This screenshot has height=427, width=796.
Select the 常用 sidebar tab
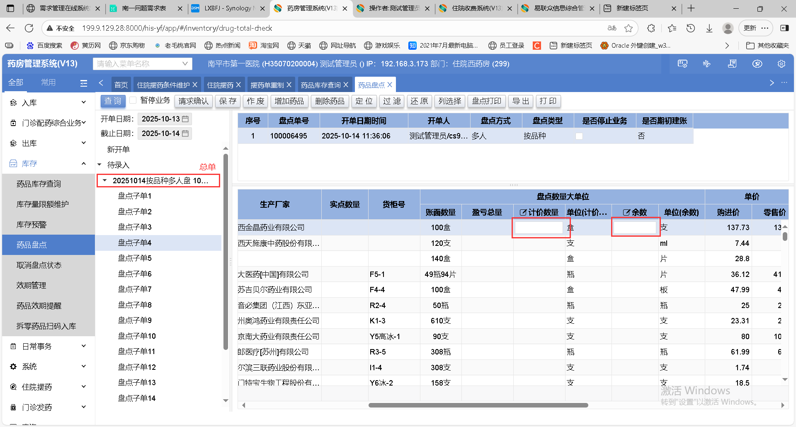click(x=48, y=82)
